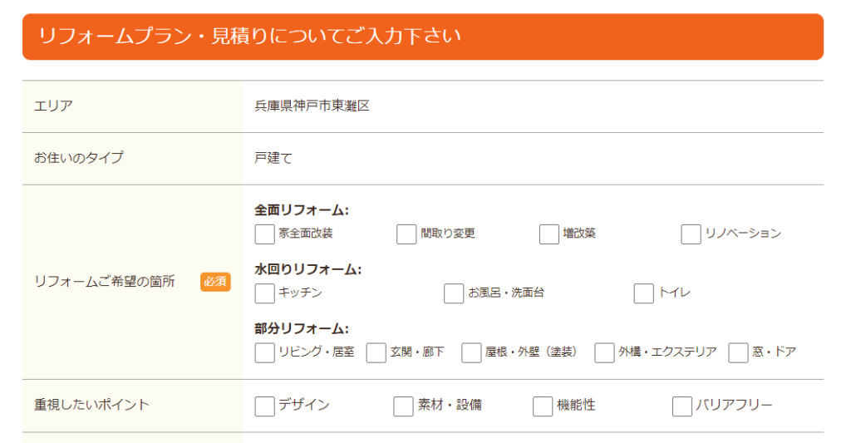851x443 pixels.
Task: Enable 屋根・外壁（塗装） checkbox
Action: pyautogui.click(x=471, y=353)
